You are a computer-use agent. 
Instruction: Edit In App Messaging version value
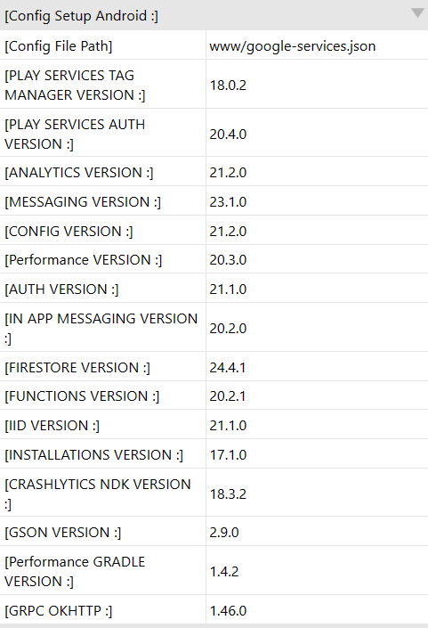[x=317, y=328]
